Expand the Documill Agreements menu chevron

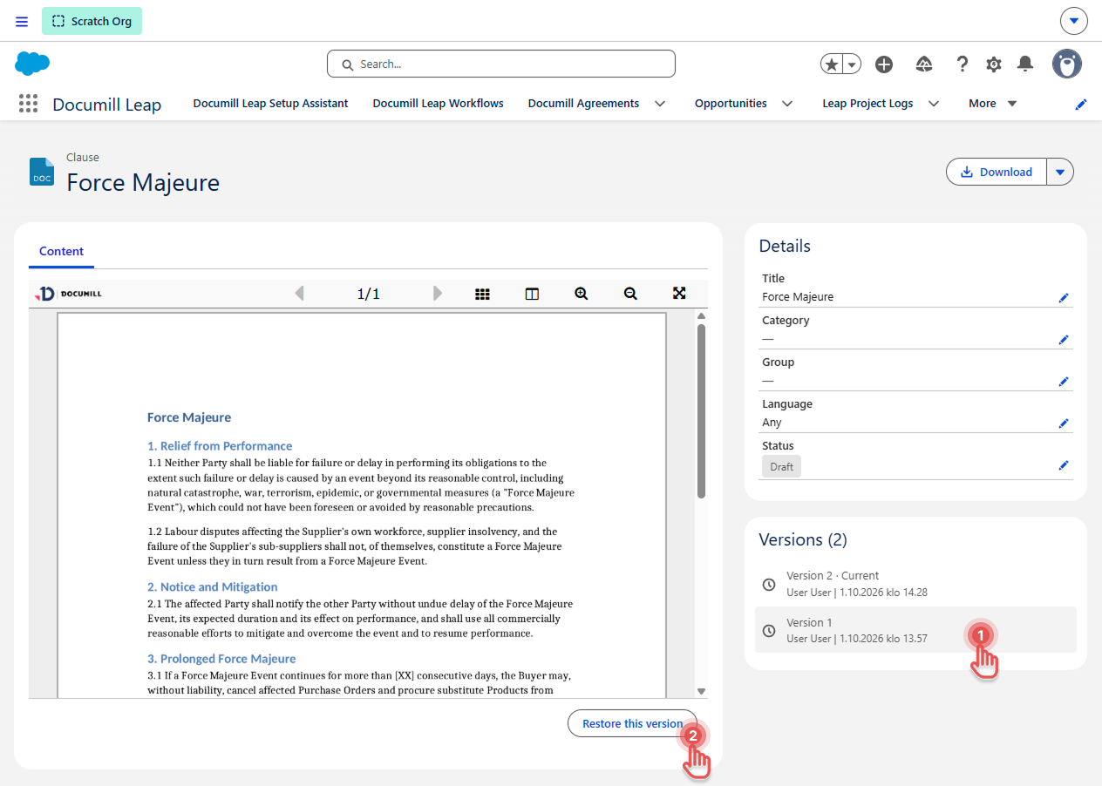(660, 104)
